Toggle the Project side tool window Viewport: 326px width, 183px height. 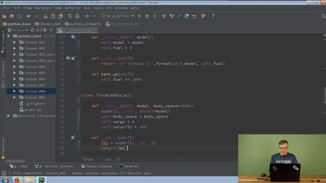3,42
